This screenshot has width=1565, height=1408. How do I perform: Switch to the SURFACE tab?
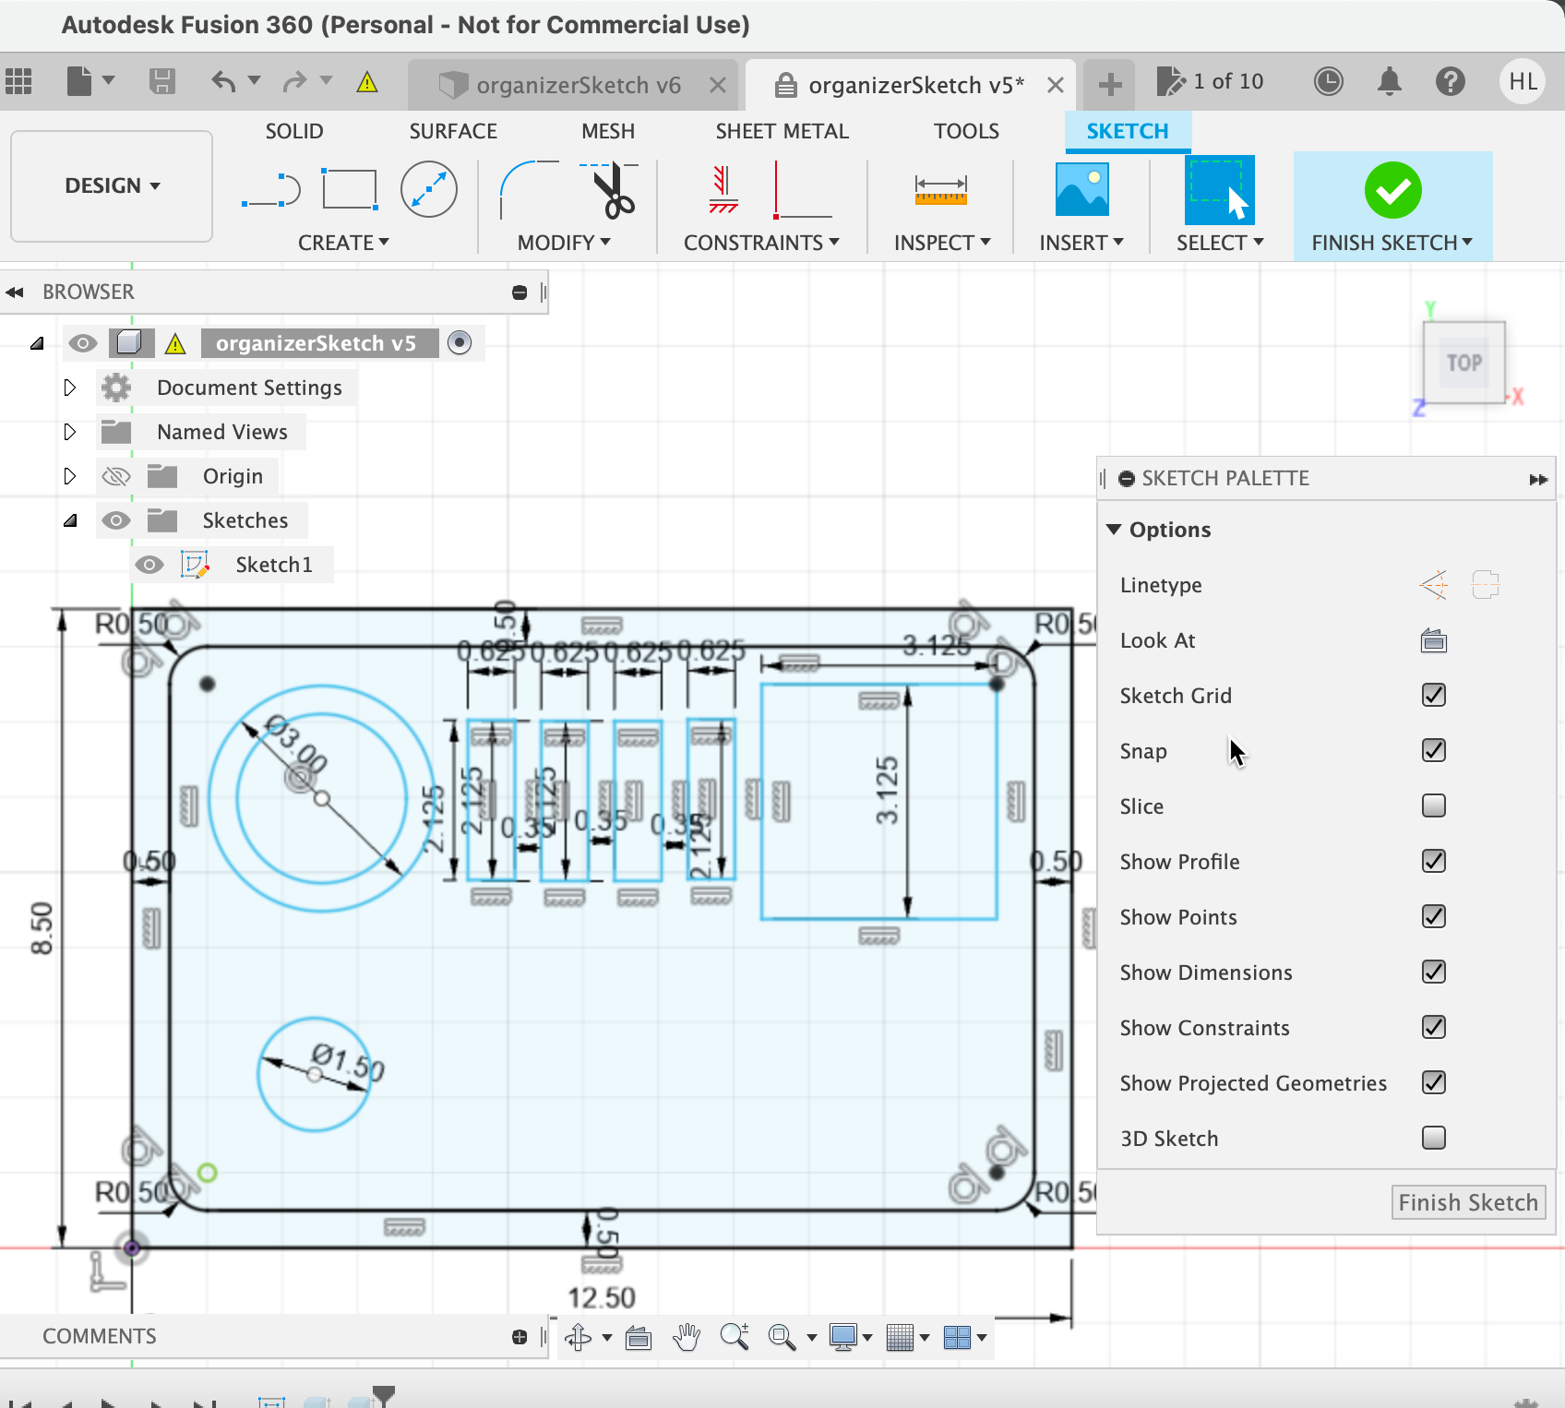pos(453,131)
